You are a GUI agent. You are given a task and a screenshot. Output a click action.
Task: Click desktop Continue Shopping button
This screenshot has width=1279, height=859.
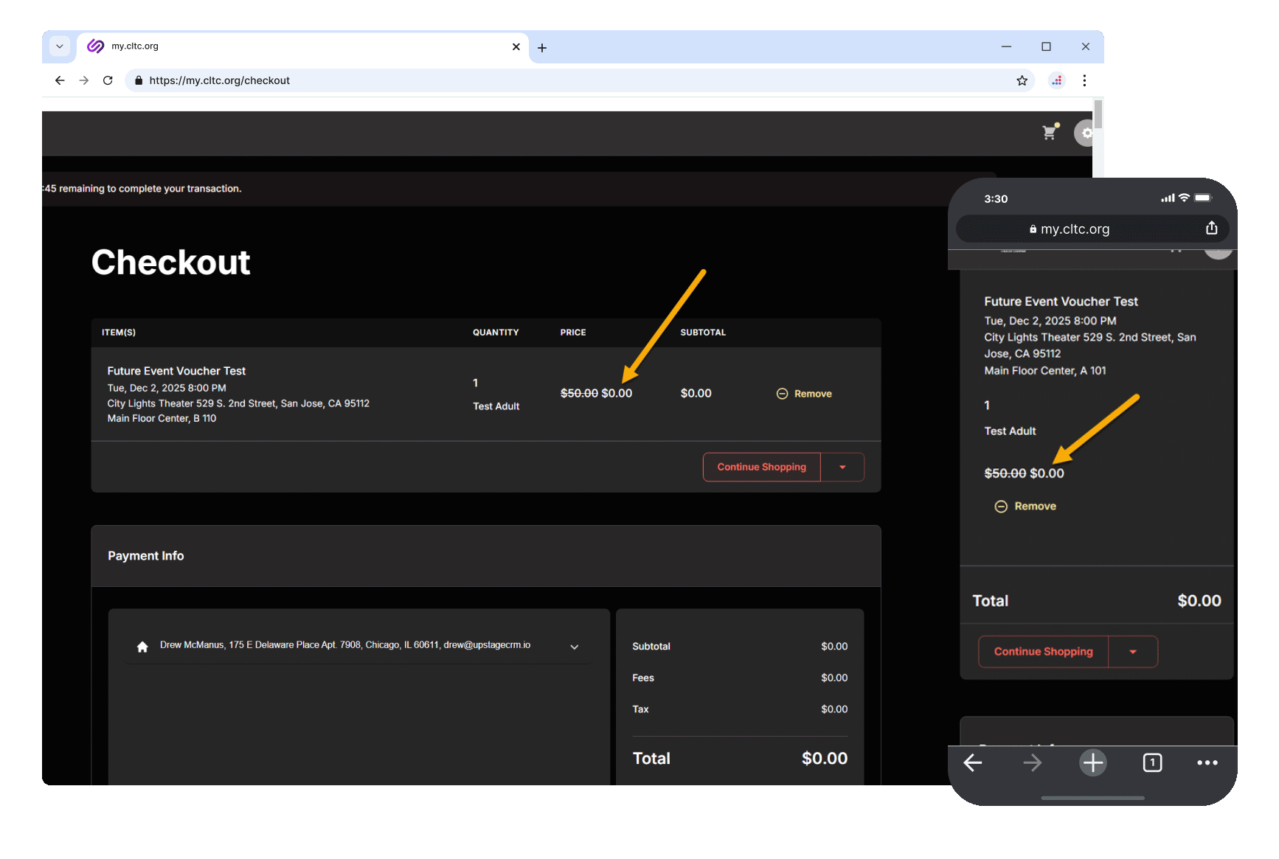pyautogui.click(x=761, y=467)
